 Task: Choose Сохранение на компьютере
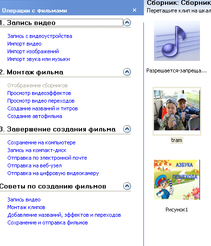[x=41, y=142]
